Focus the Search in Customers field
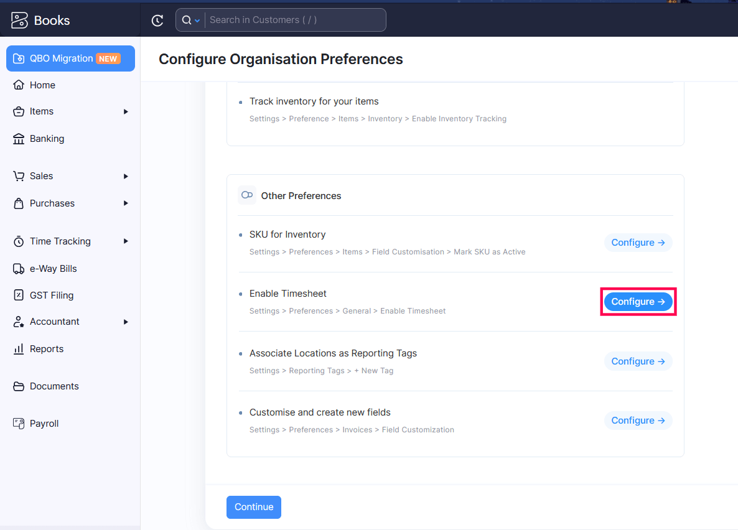This screenshot has width=738, height=530. 295,20
